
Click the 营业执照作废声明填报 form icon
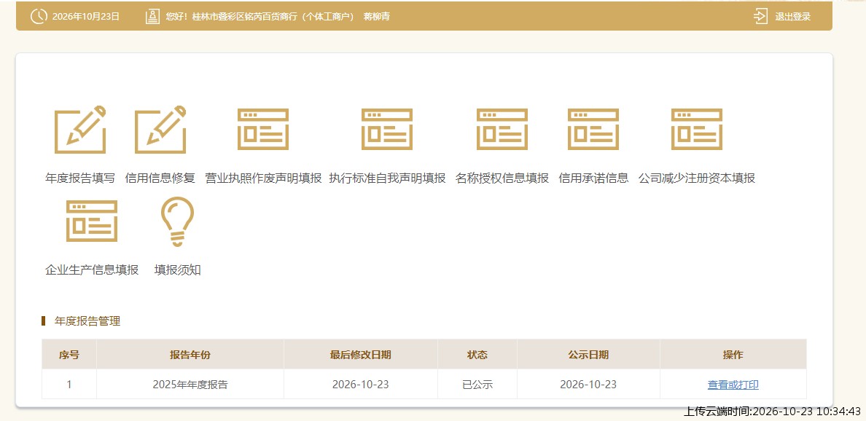coord(263,129)
